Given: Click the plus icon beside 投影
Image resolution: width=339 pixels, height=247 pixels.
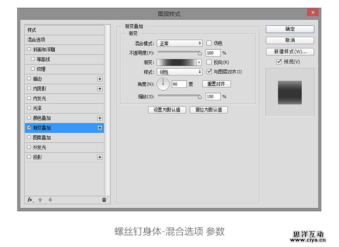Looking at the screenshot, I should [x=100, y=157].
